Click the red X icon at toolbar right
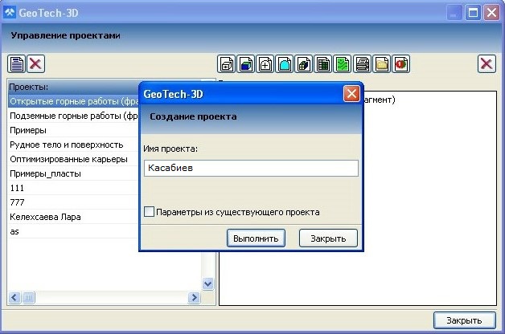 (x=487, y=63)
